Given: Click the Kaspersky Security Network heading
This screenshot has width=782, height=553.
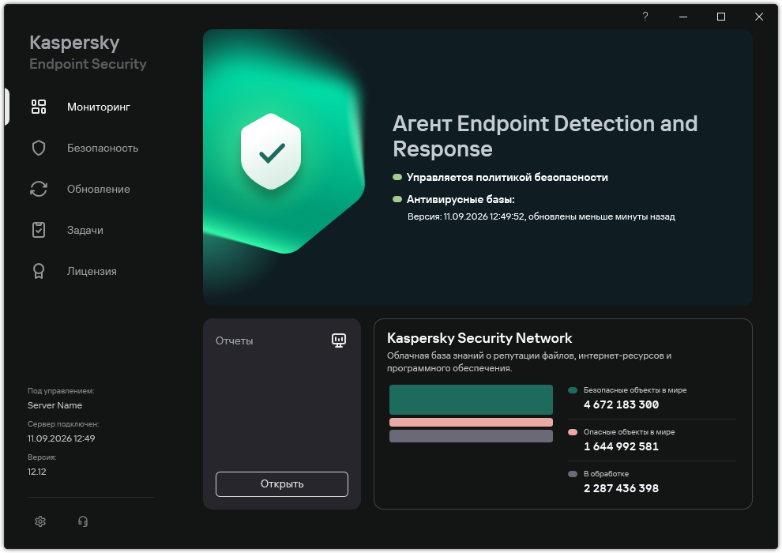Looking at the screenshot, I should pos(479,338).
